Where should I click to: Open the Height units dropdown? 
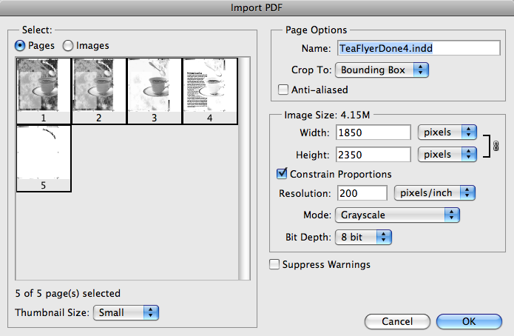pyautogui.click(x=447, y=154)
